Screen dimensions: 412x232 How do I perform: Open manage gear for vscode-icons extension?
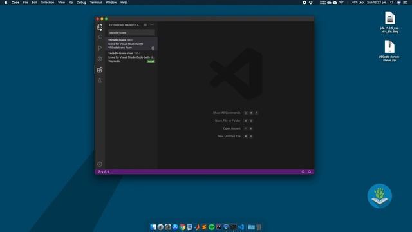pyautogui.click(x=153, y=48)
